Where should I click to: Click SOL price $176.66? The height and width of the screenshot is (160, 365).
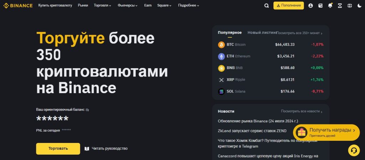(x=288, y=91)
